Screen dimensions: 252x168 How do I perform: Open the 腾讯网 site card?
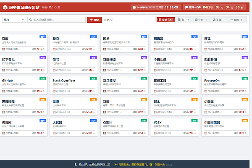coord(175,43)
